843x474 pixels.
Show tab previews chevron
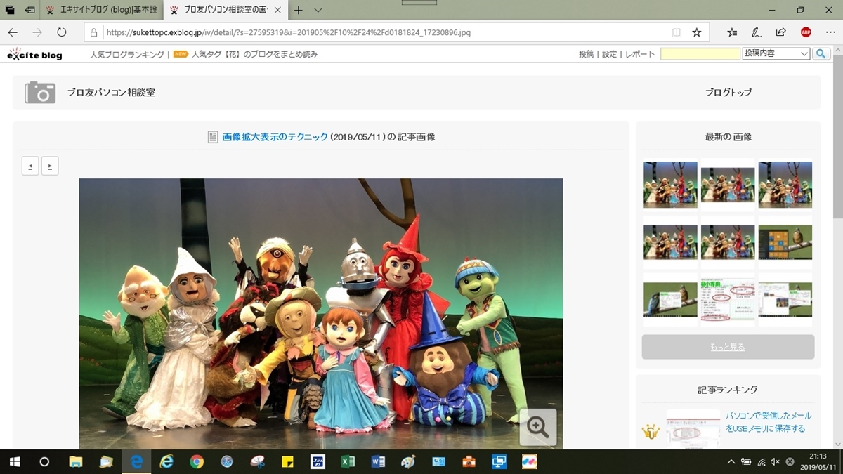[318, 11]
